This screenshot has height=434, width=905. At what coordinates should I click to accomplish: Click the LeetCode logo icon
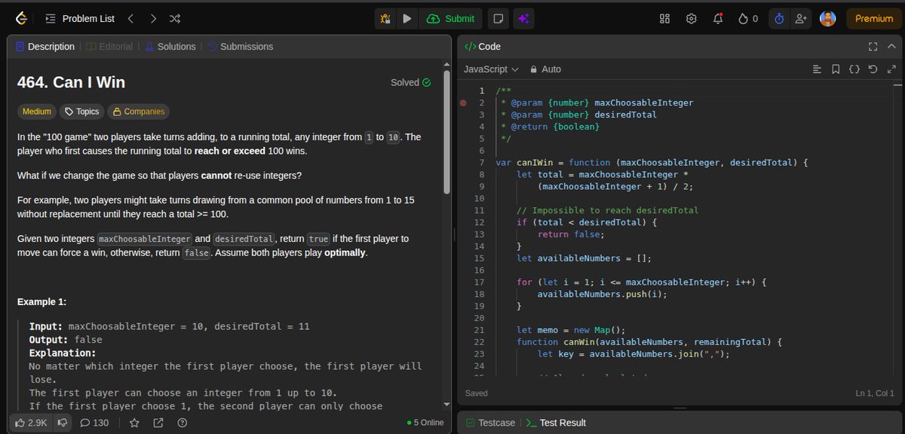[x=20, y=18]
